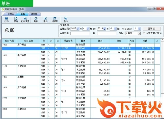Screen dimensions: 164x119
Task: Click voucher number 记2~7
Action: tap(64, 59)
